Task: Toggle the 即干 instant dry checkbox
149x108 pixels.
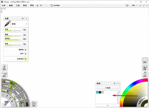Action: pos(26,53)
